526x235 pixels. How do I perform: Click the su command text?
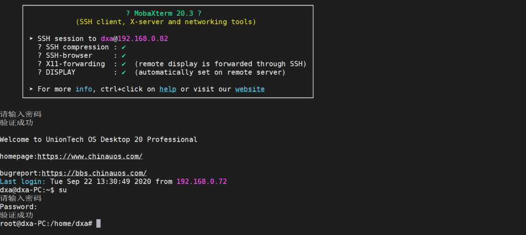[x=63, y=190]
